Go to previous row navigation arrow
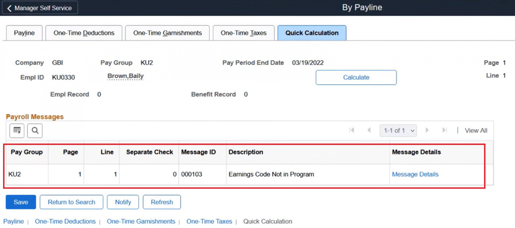This screenshot has width=515, height=228. (369, 130)
